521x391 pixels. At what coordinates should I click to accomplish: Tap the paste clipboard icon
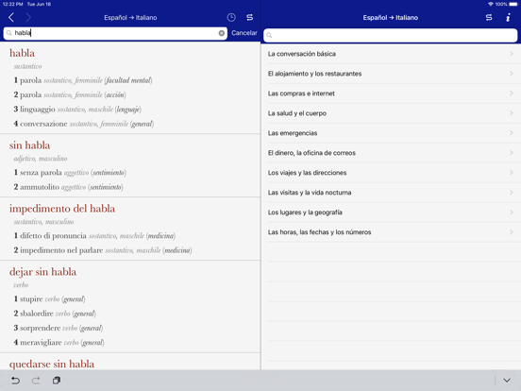[x=57, y=380]
